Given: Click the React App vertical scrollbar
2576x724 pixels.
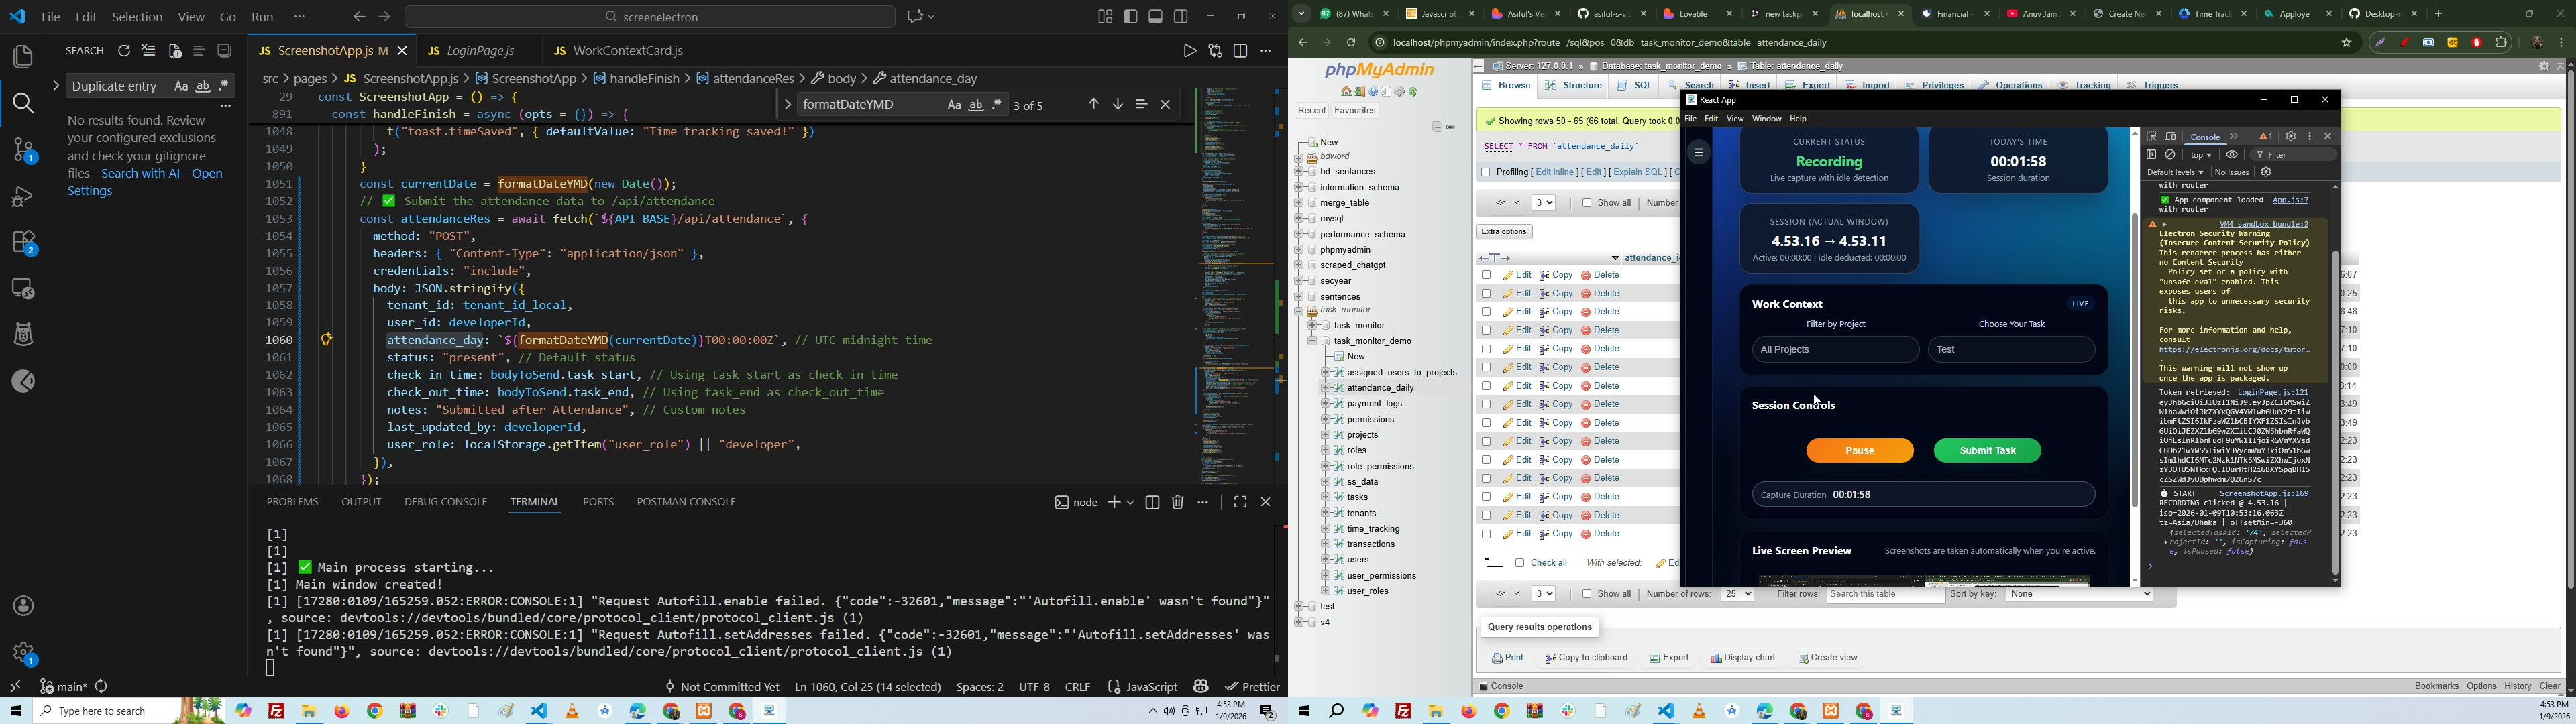Looking at the screenshot, I should click(2134, 360).
